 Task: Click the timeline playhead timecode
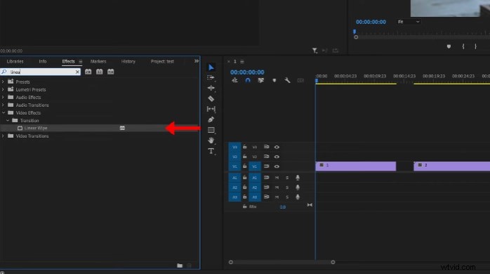click(x=247, y=72)
